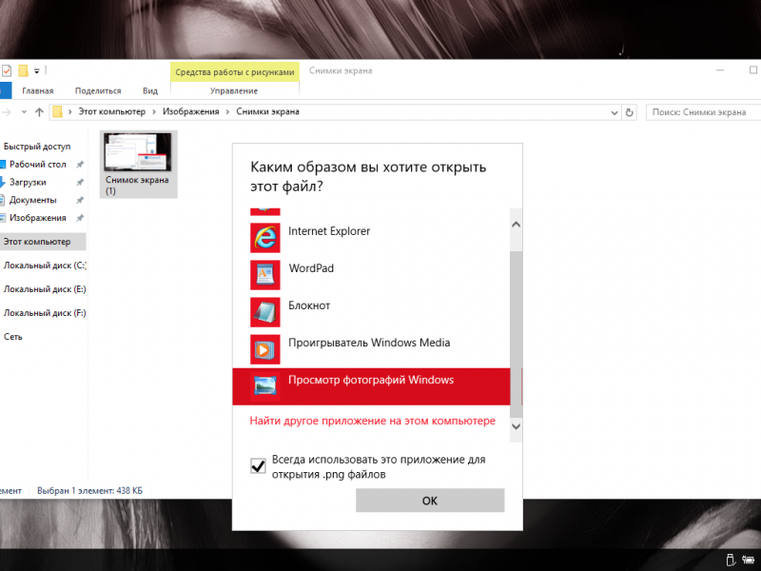Select Локальный диск (F:) in sidebar

[x=44, y=313]
